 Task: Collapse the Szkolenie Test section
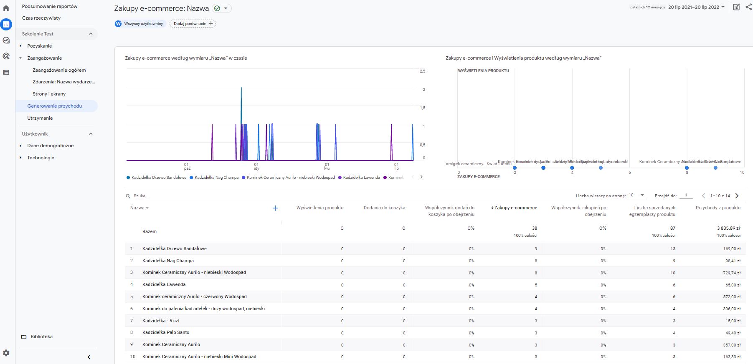91,34
